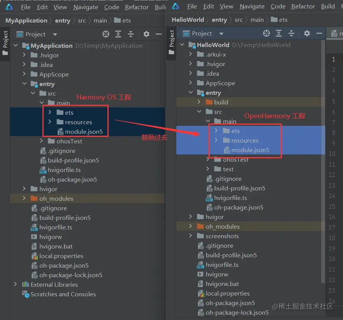Open Project dropdown in HelloWorld panel
This screenshot has width=343, height=320.
[x=221, y=34]
